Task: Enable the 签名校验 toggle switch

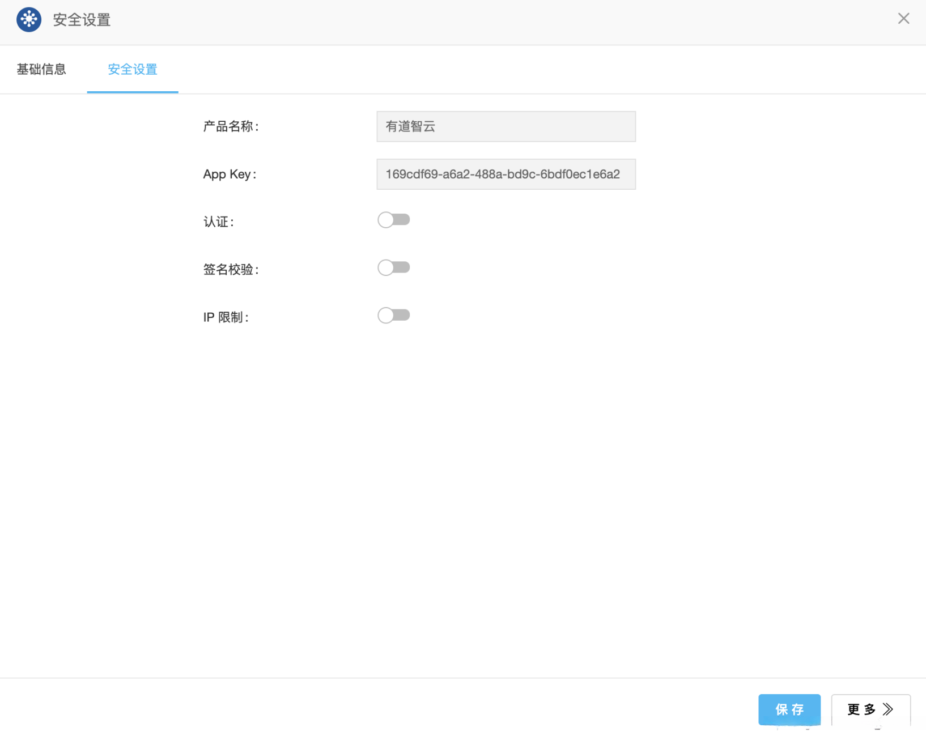Action: click(x=394, y=267)
